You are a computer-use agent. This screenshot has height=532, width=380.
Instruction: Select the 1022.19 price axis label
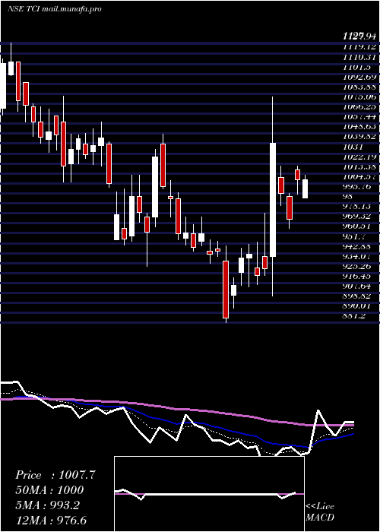361,157
